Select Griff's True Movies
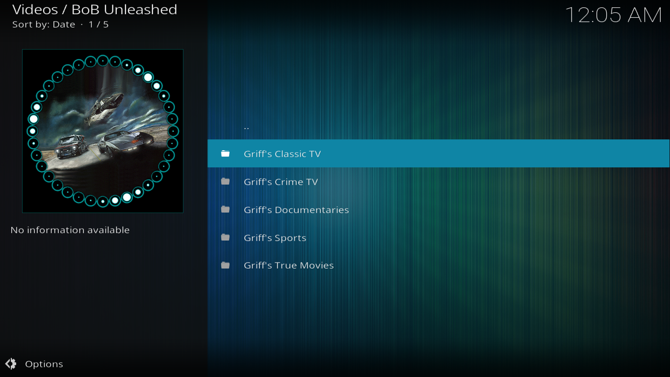 (438, 266)
